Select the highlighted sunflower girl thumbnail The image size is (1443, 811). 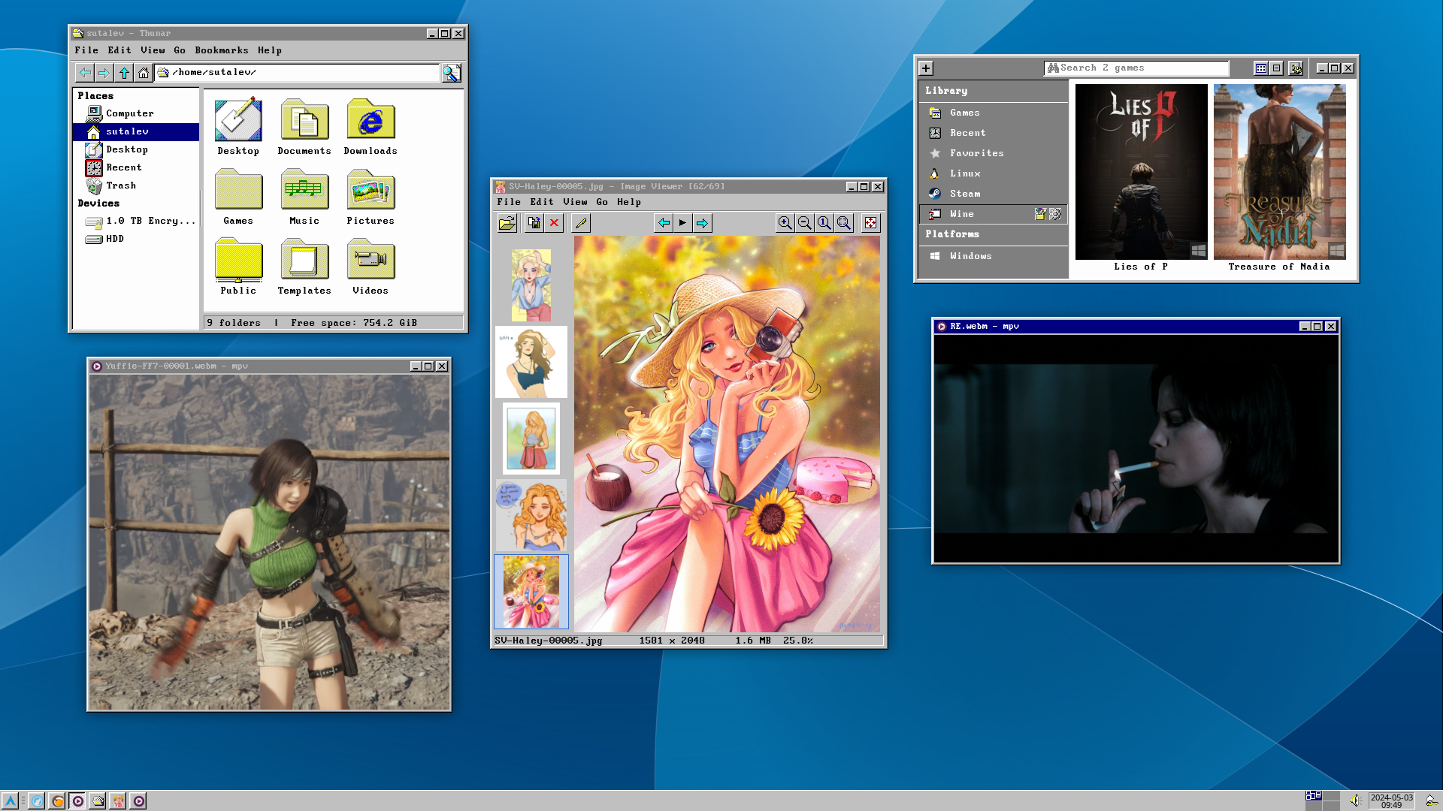point(531,592)
